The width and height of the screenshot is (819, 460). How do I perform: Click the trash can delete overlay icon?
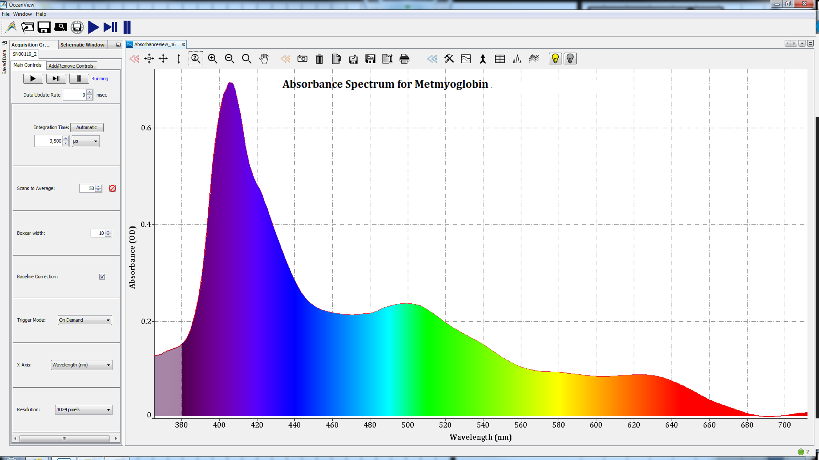319,59
